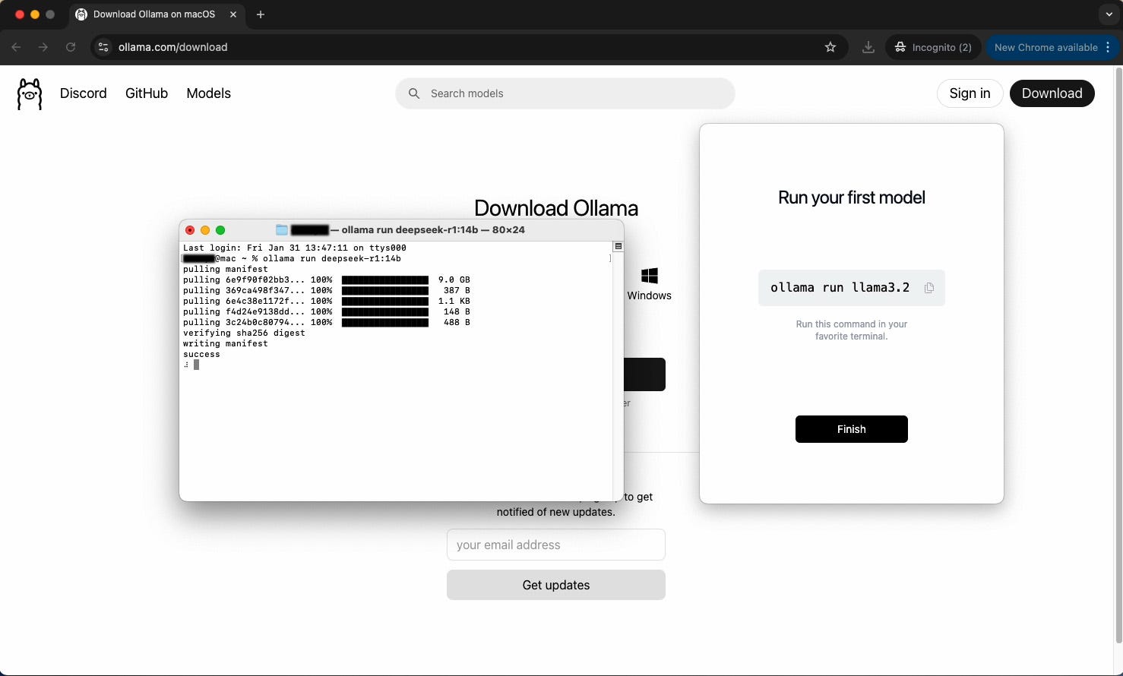Screen dimensions: 1123x676
Task: Click the Terminal yellow minimize button
Action: (x=205, y=230)
